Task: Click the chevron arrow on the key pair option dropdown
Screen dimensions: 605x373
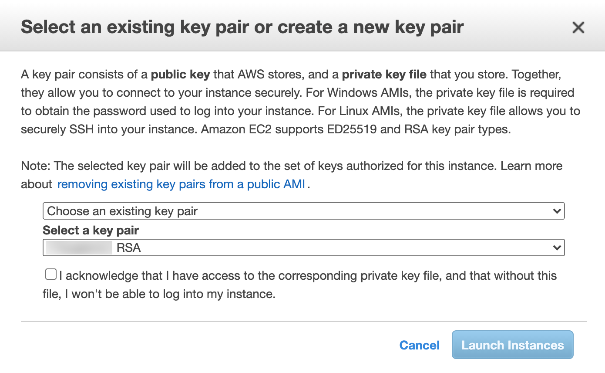Action: [556, 211]
